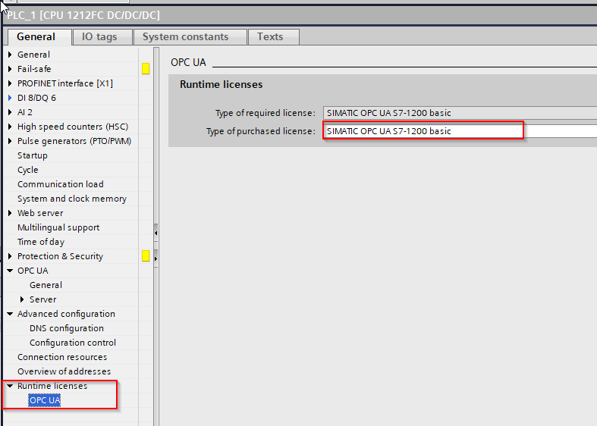Image resolution: width=597 pixels, height=426 pixels.
Task: Expand the AI 2 node arrow
Action: coord(10,113)
